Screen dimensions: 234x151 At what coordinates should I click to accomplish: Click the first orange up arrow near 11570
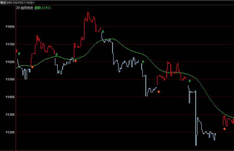tap(32, 67)
